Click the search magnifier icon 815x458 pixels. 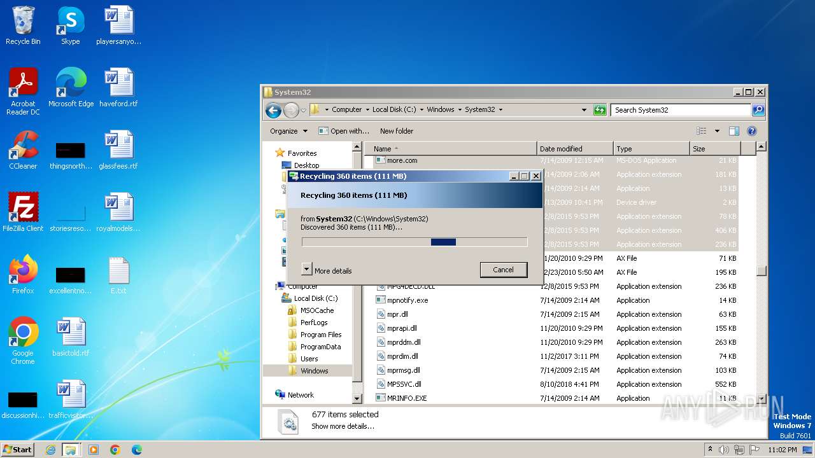pos(758,110)
